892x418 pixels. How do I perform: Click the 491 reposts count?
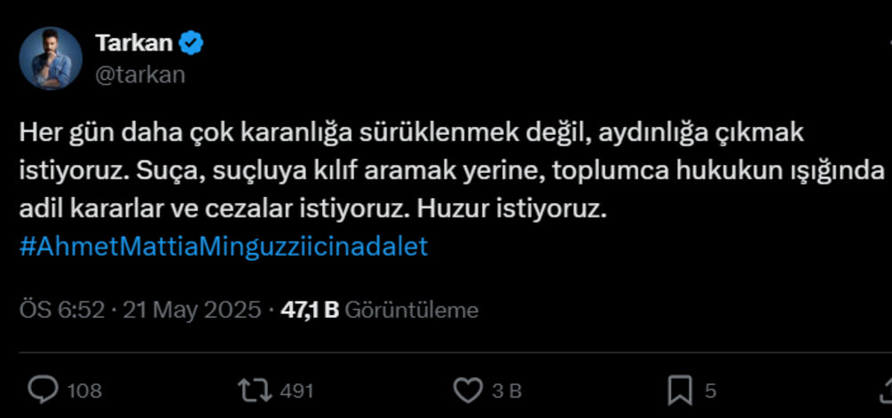pos(296,391)
